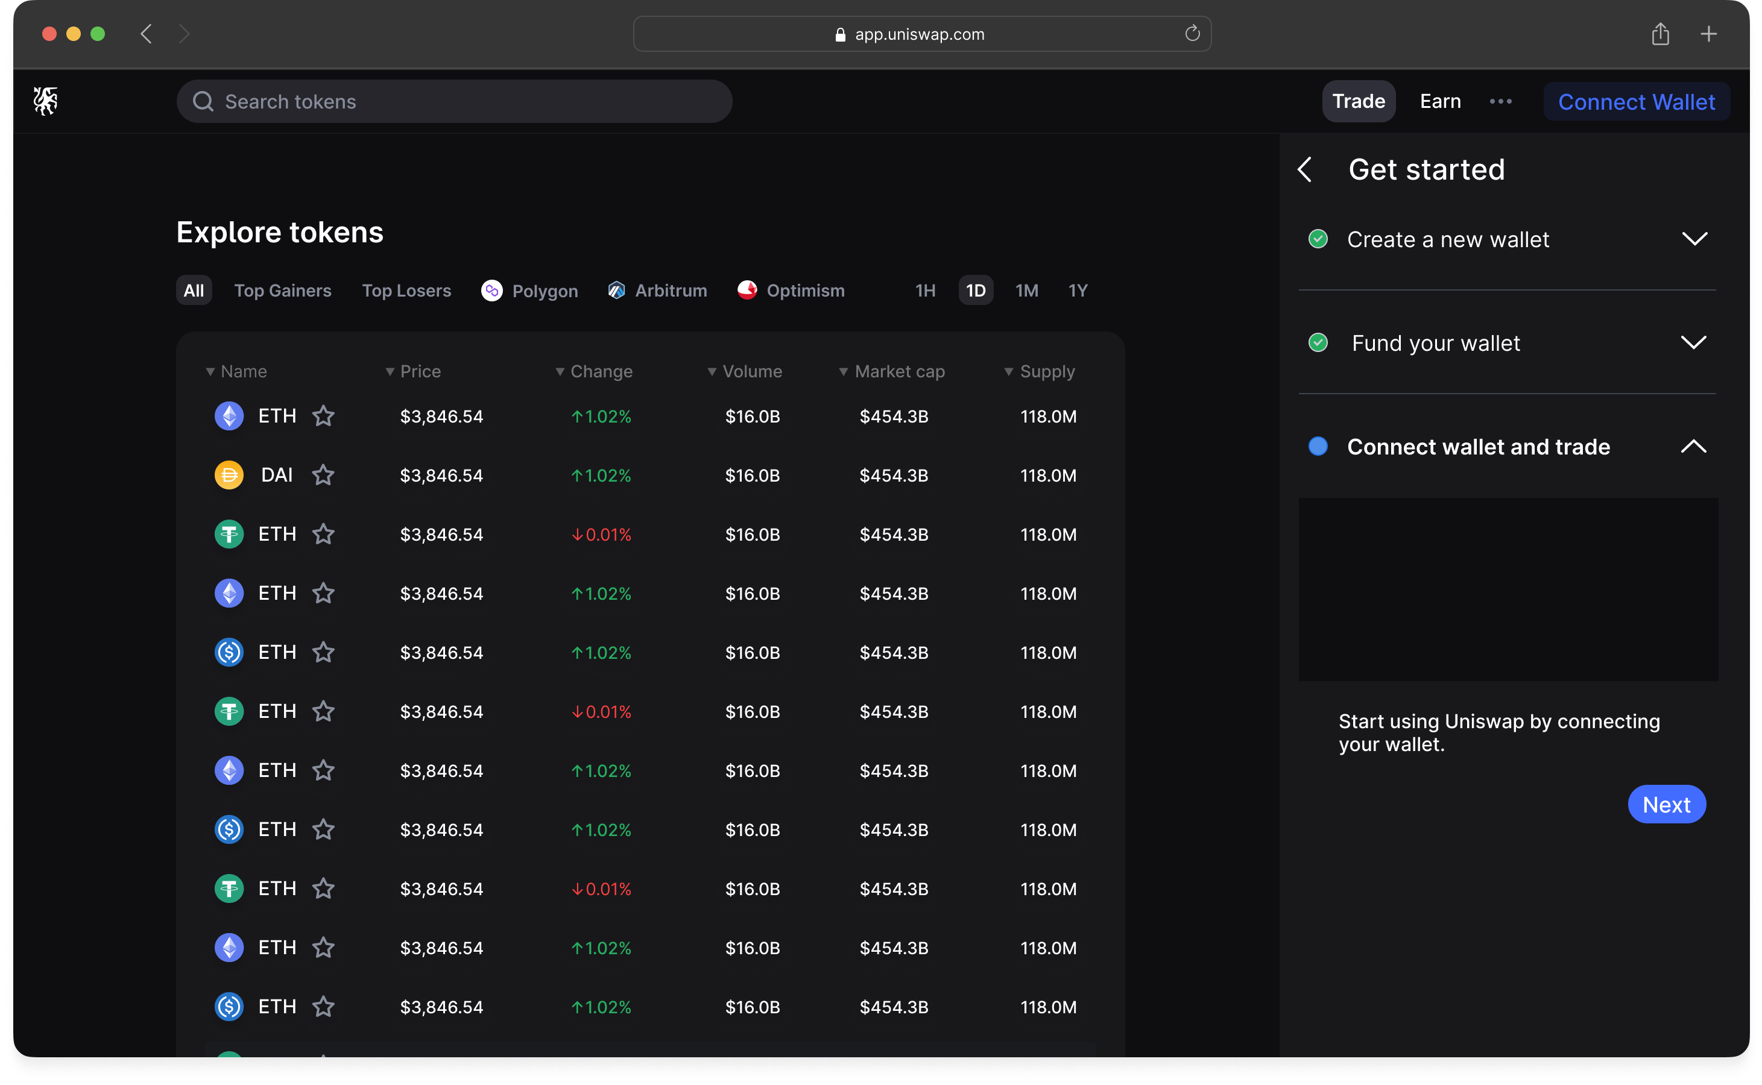Click third row's 0.01% change value

point(601,535)
